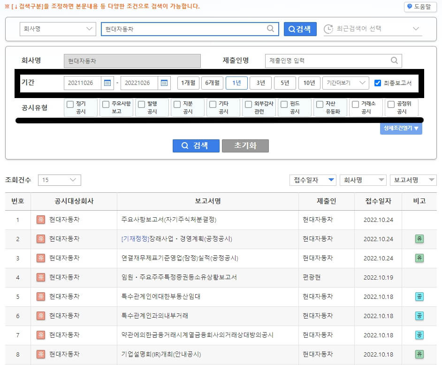
Task: Click blue 공 remark badge in row 5
Action: [419, 297]
